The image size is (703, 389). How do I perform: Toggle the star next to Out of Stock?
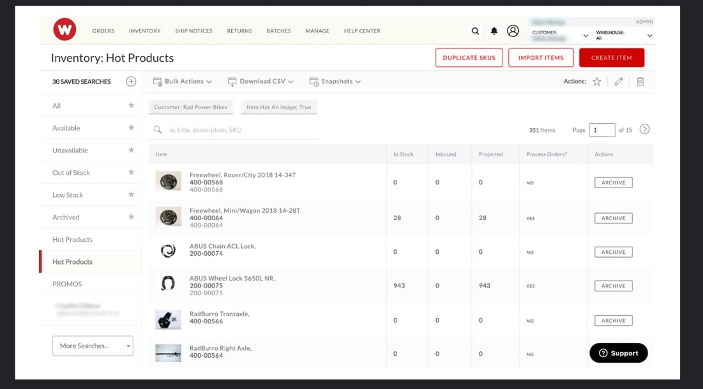tap(131, 172)
